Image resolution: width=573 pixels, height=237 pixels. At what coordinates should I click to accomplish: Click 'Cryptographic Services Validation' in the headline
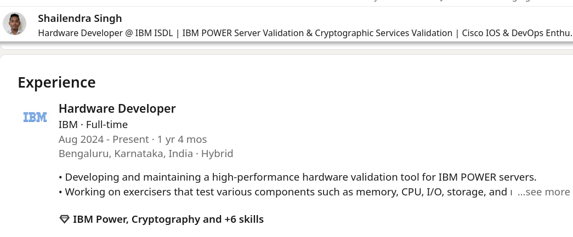[379, 33]
